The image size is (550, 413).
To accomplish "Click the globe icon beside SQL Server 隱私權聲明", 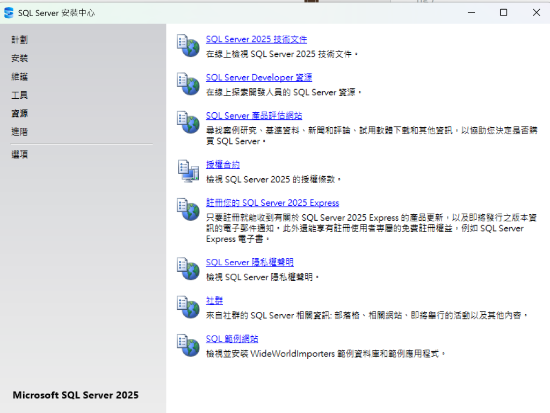I will coord(188,269).
